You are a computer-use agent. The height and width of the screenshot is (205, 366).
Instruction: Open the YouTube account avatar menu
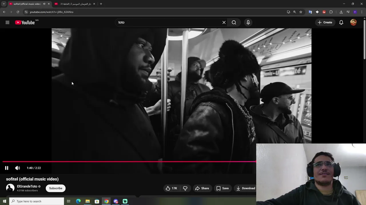[x=353, y=22]
